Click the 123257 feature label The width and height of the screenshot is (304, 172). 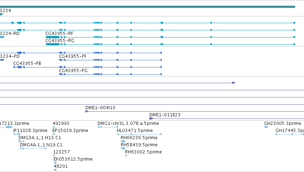pos(61,152)
